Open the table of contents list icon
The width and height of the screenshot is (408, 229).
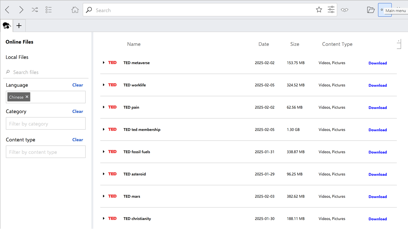[x=48, y=10]
